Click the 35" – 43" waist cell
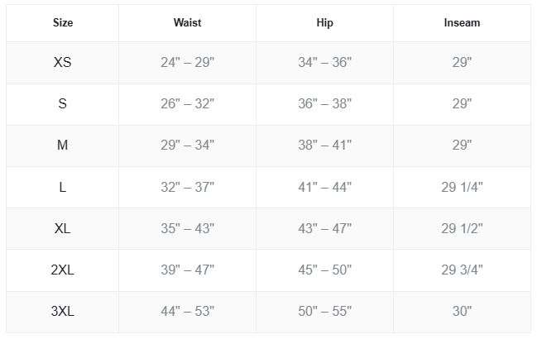 point(187,228)
